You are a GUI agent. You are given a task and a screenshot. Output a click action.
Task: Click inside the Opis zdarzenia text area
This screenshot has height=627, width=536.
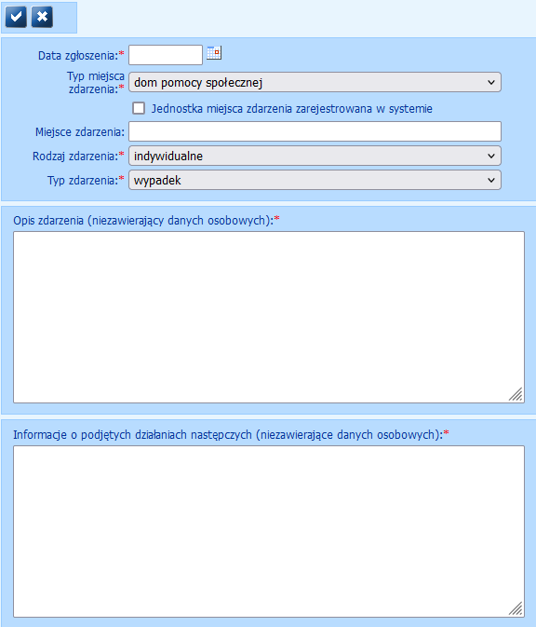point(269,317)
